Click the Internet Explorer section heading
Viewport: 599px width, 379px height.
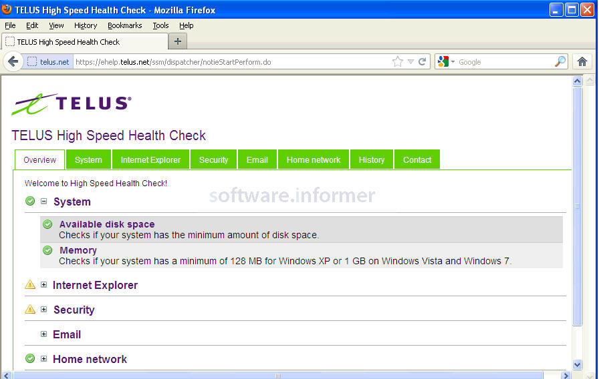pyautogui.click(x=95, y=285)
